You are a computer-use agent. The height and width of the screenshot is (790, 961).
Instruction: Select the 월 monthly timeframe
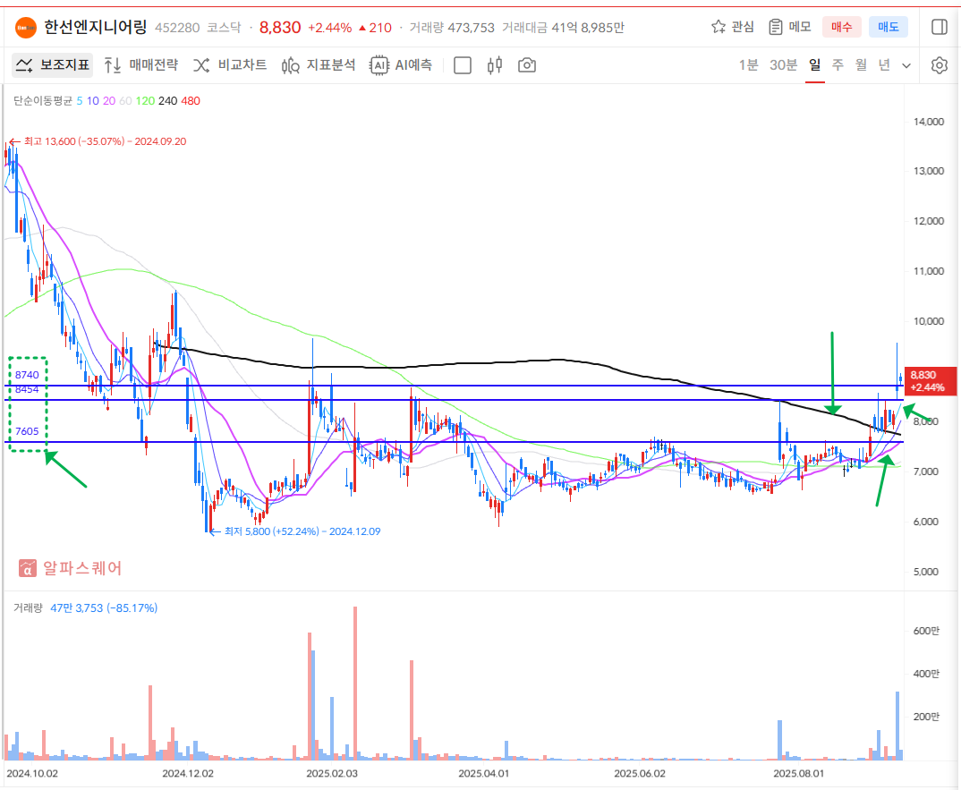[861, 65]
